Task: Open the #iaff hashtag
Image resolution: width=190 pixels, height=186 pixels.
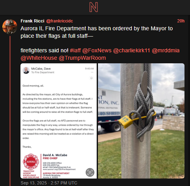Action: click(x=76, y=50)
